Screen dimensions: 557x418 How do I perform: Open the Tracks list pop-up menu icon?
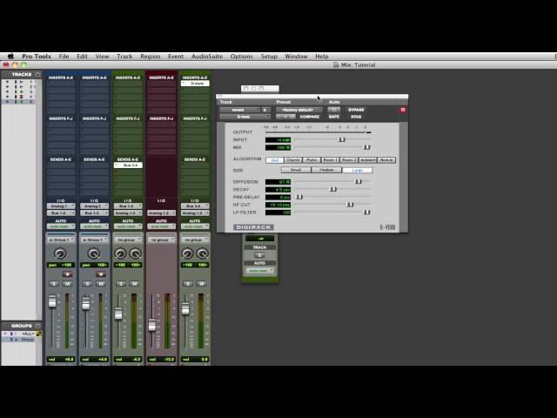(x=37, y=74)
